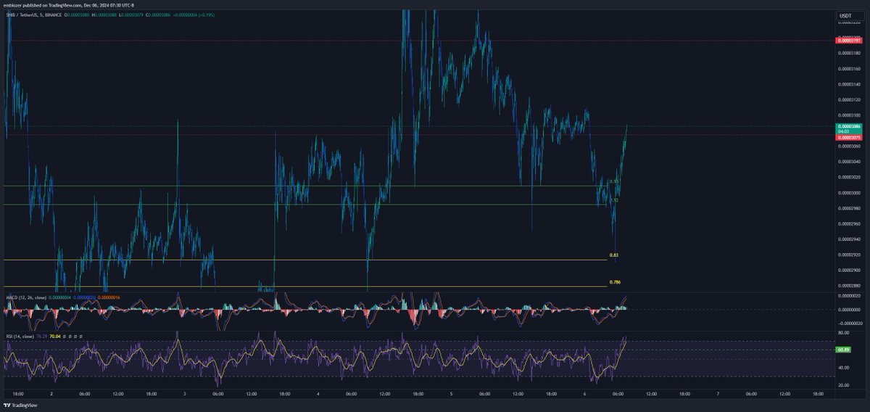
Task: Click the RSI value label 60.89
Action: point(843,350)
